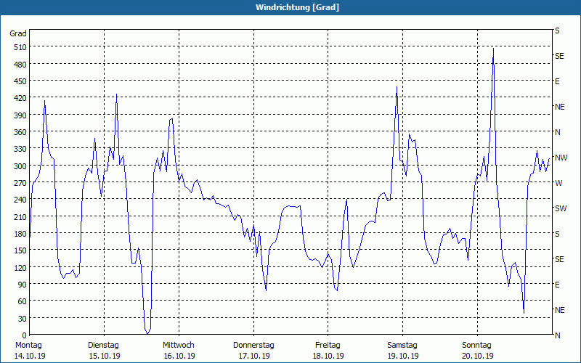
Task: Select the date 20.10.19
Action: (x=478, y=356)
